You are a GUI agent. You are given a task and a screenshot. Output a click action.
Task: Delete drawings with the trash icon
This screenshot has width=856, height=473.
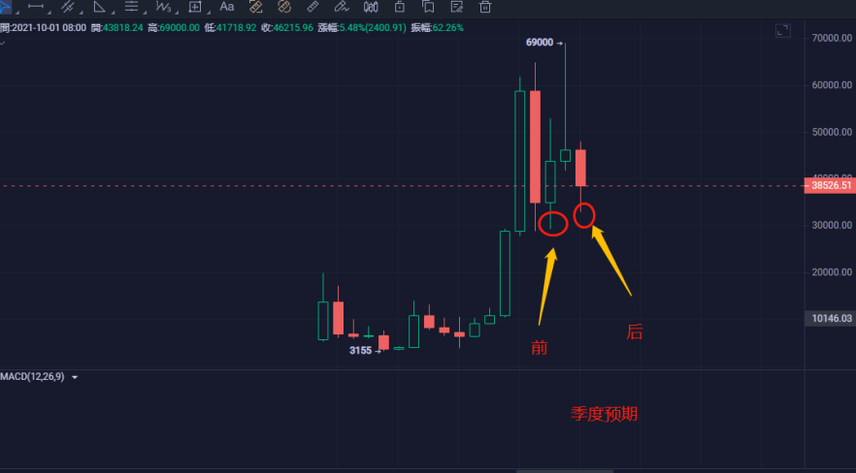pyautogui.click(x=485, y=7)
